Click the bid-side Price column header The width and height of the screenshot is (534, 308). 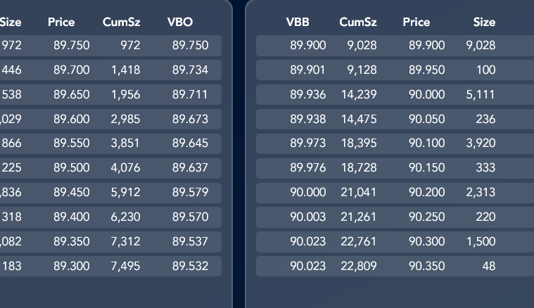coord(61,22)
